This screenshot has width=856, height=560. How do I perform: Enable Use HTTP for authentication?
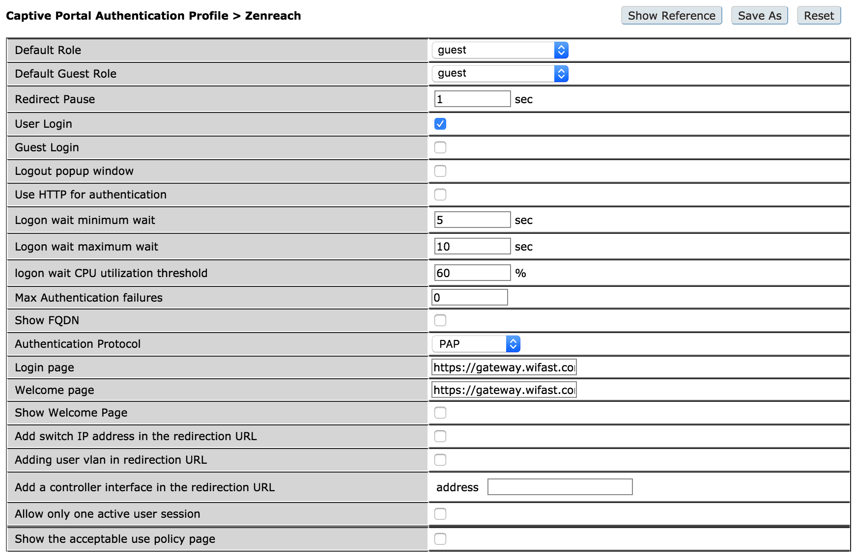[x=440, y=194]
